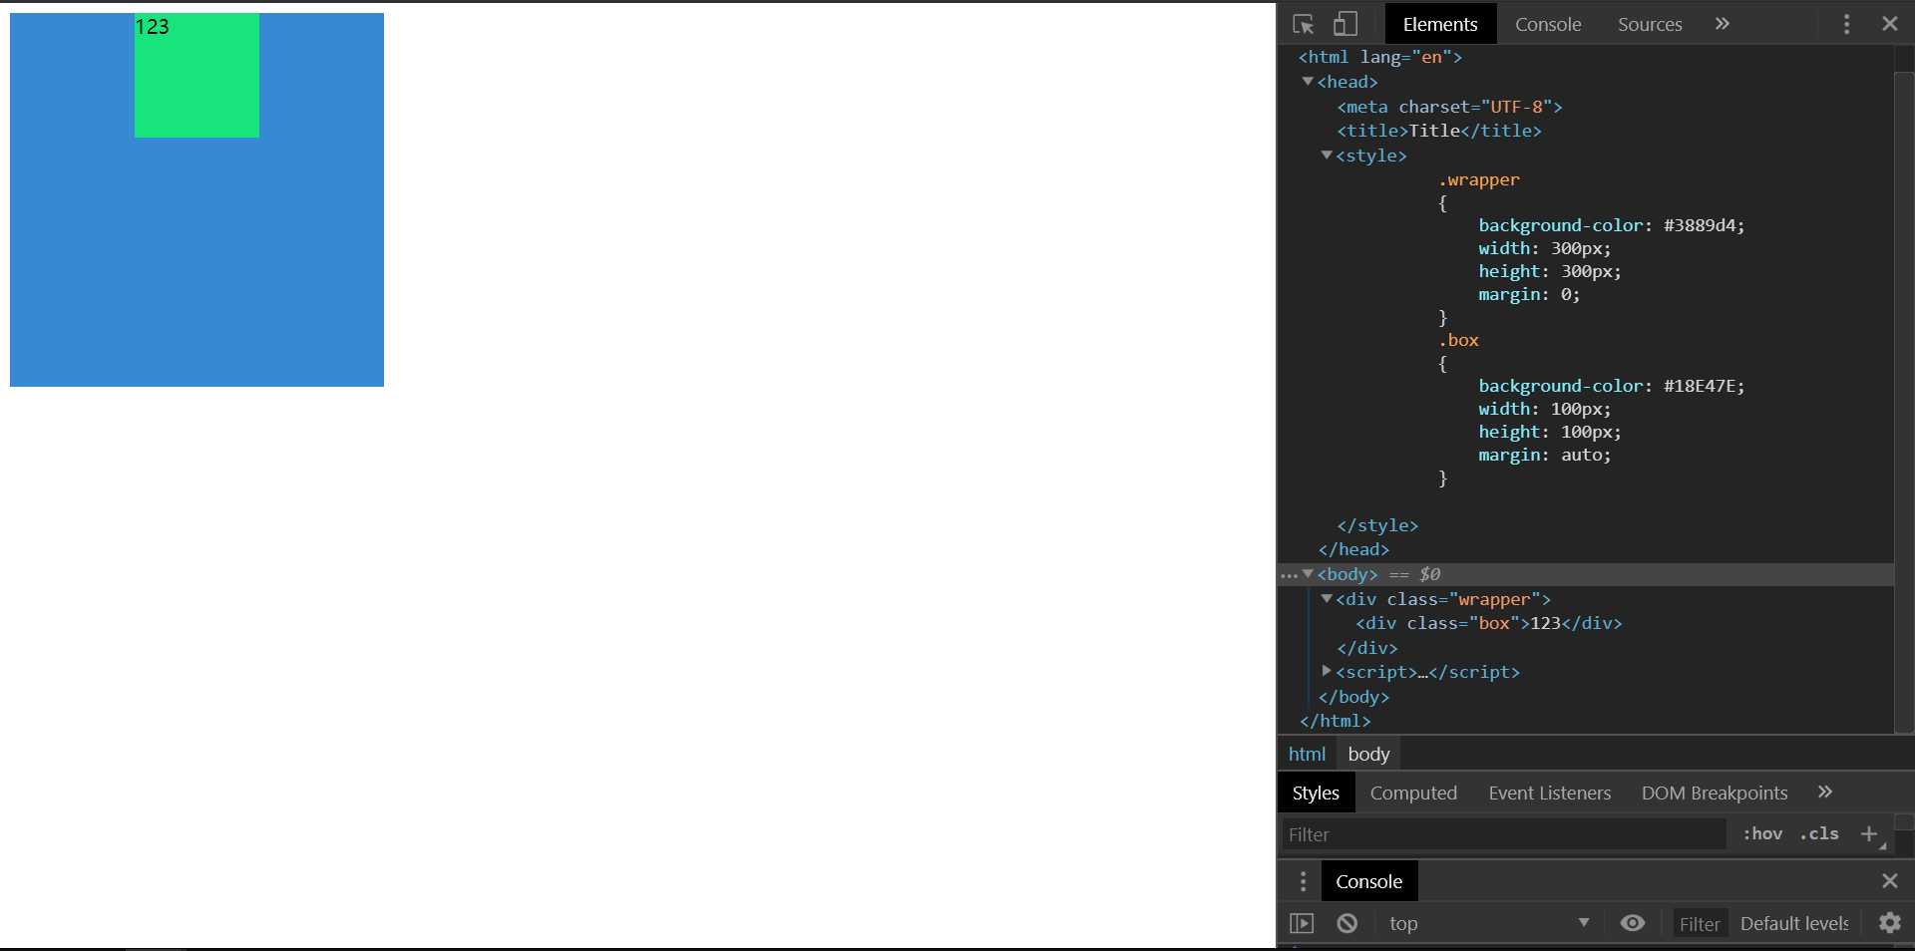Select the title element node

[1439, 131]
